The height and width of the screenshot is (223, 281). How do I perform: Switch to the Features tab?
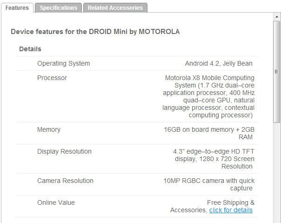pos(17,8)
